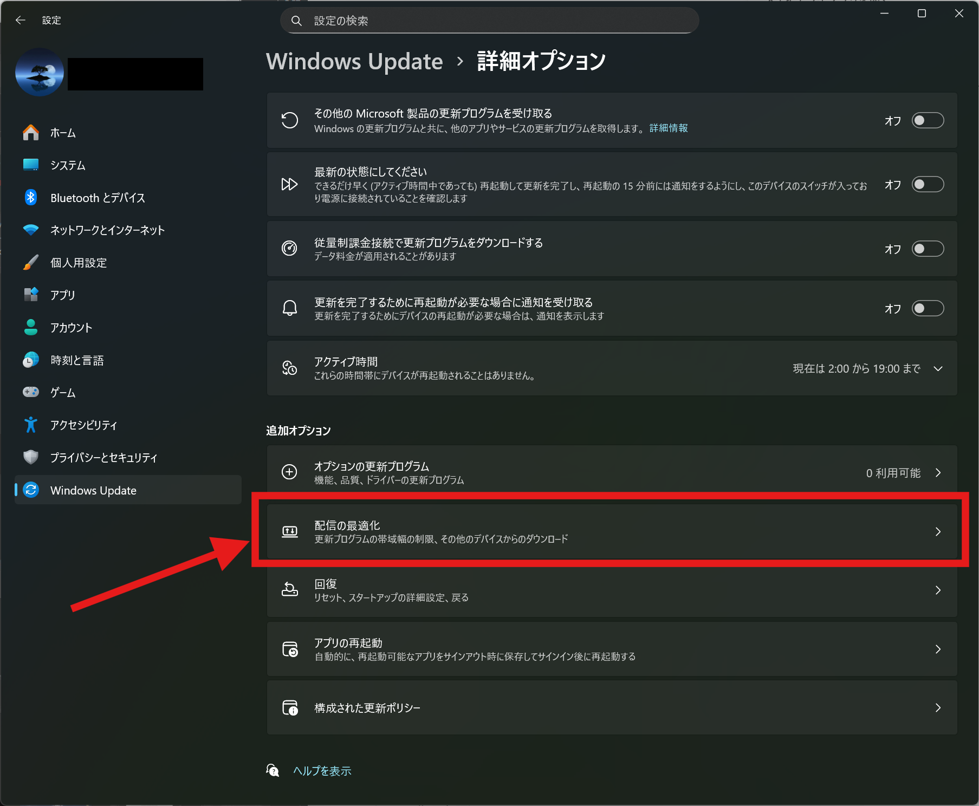This screenshot has height=806, width=979.
Task: Click the 現在は 2:00 から 19:00 まで text
Action: point(857,369)
